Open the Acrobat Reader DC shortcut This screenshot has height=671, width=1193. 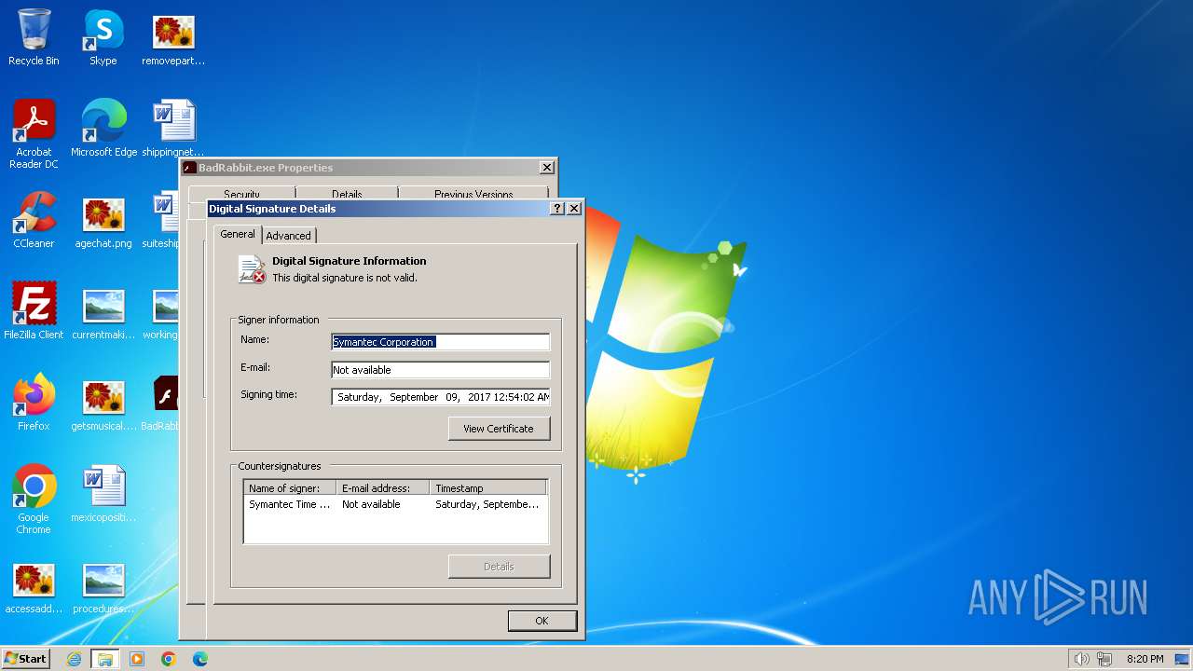pos(34,133)
